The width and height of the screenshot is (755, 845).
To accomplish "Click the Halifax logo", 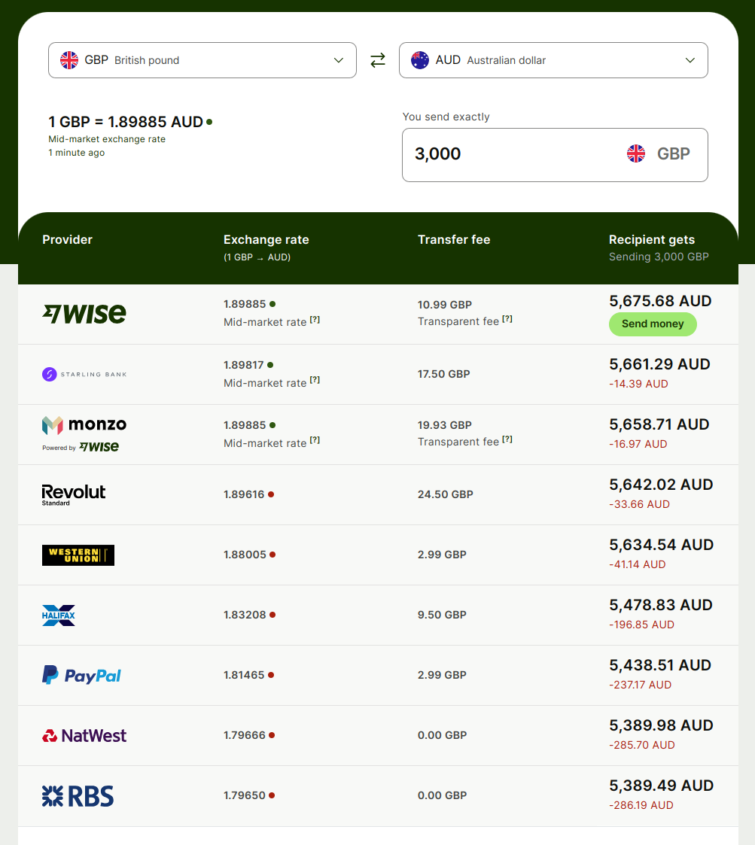I will click(x=59, y=615).
